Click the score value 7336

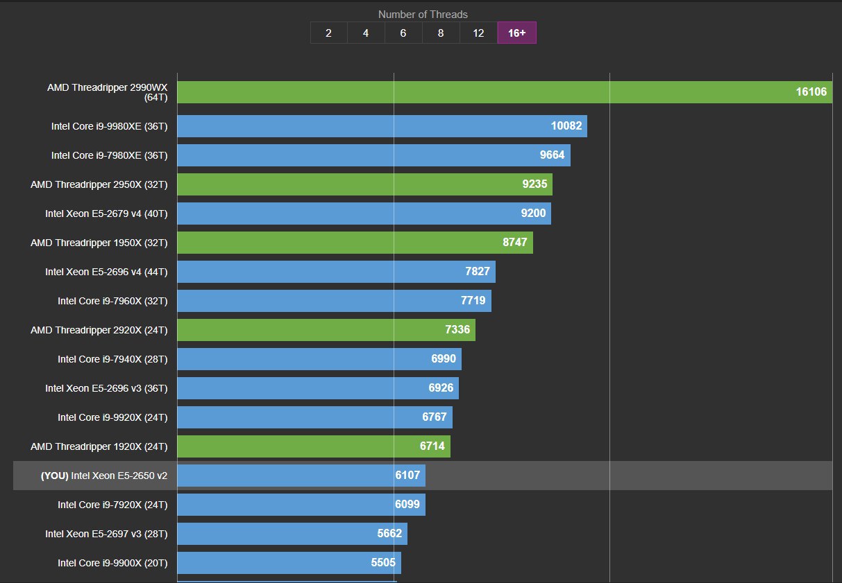[x=457, y=330]
